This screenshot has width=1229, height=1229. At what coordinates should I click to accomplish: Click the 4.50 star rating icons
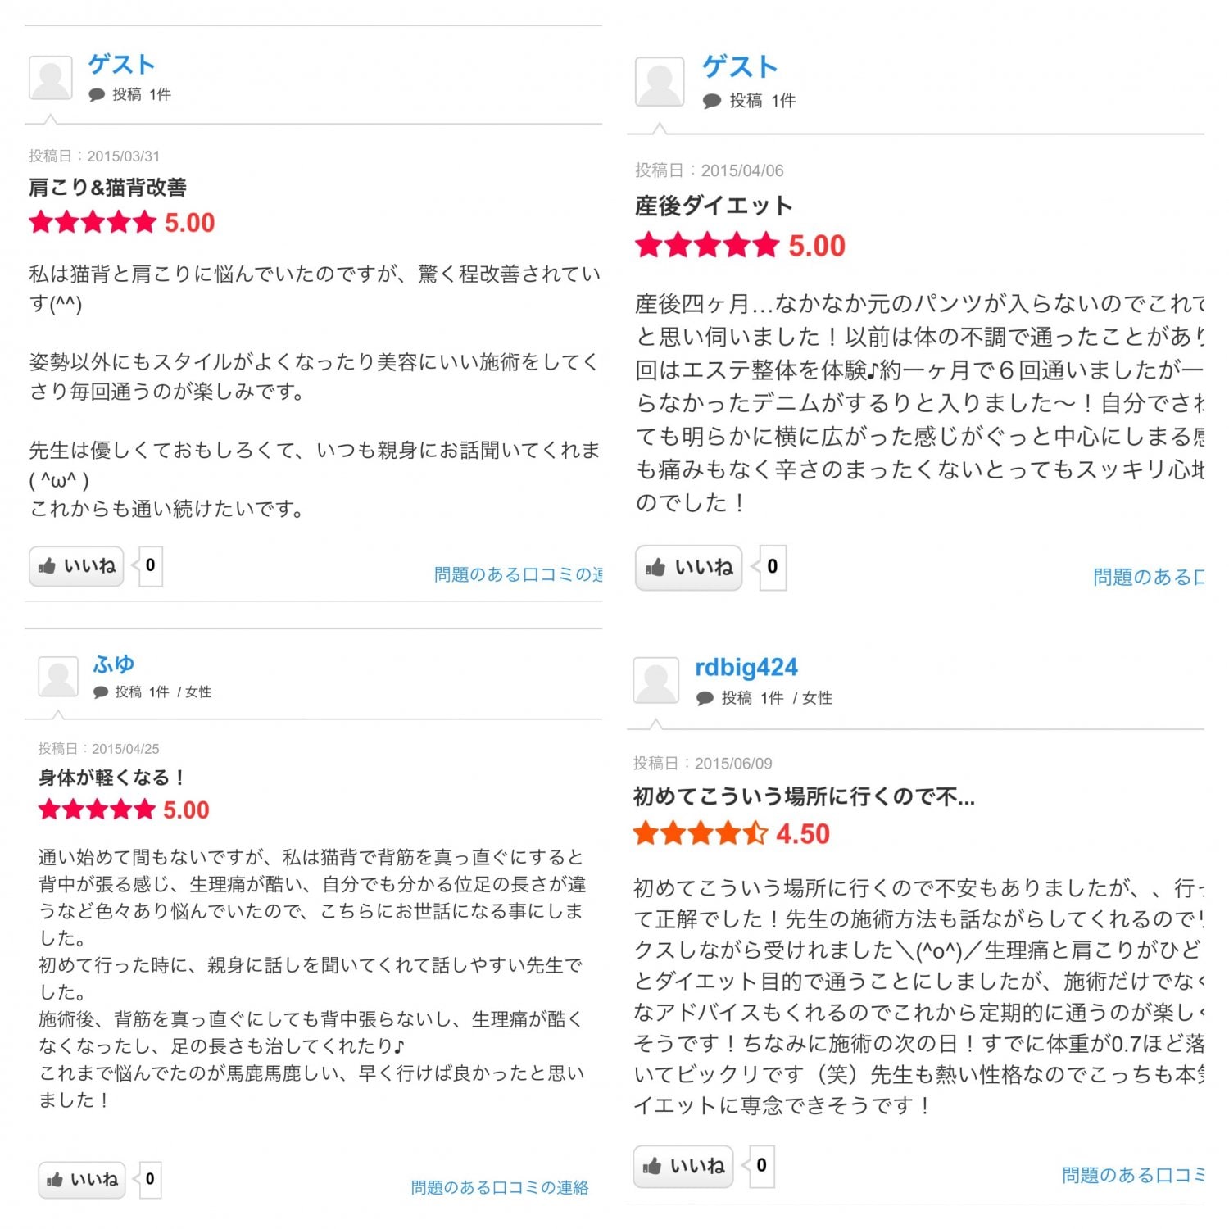click(700, 834)
